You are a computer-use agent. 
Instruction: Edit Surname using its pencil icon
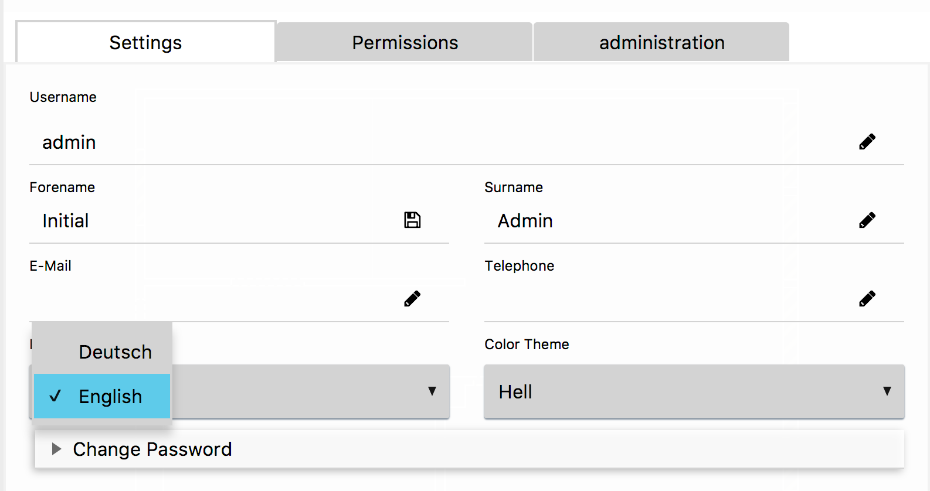[x=867, y=220]
